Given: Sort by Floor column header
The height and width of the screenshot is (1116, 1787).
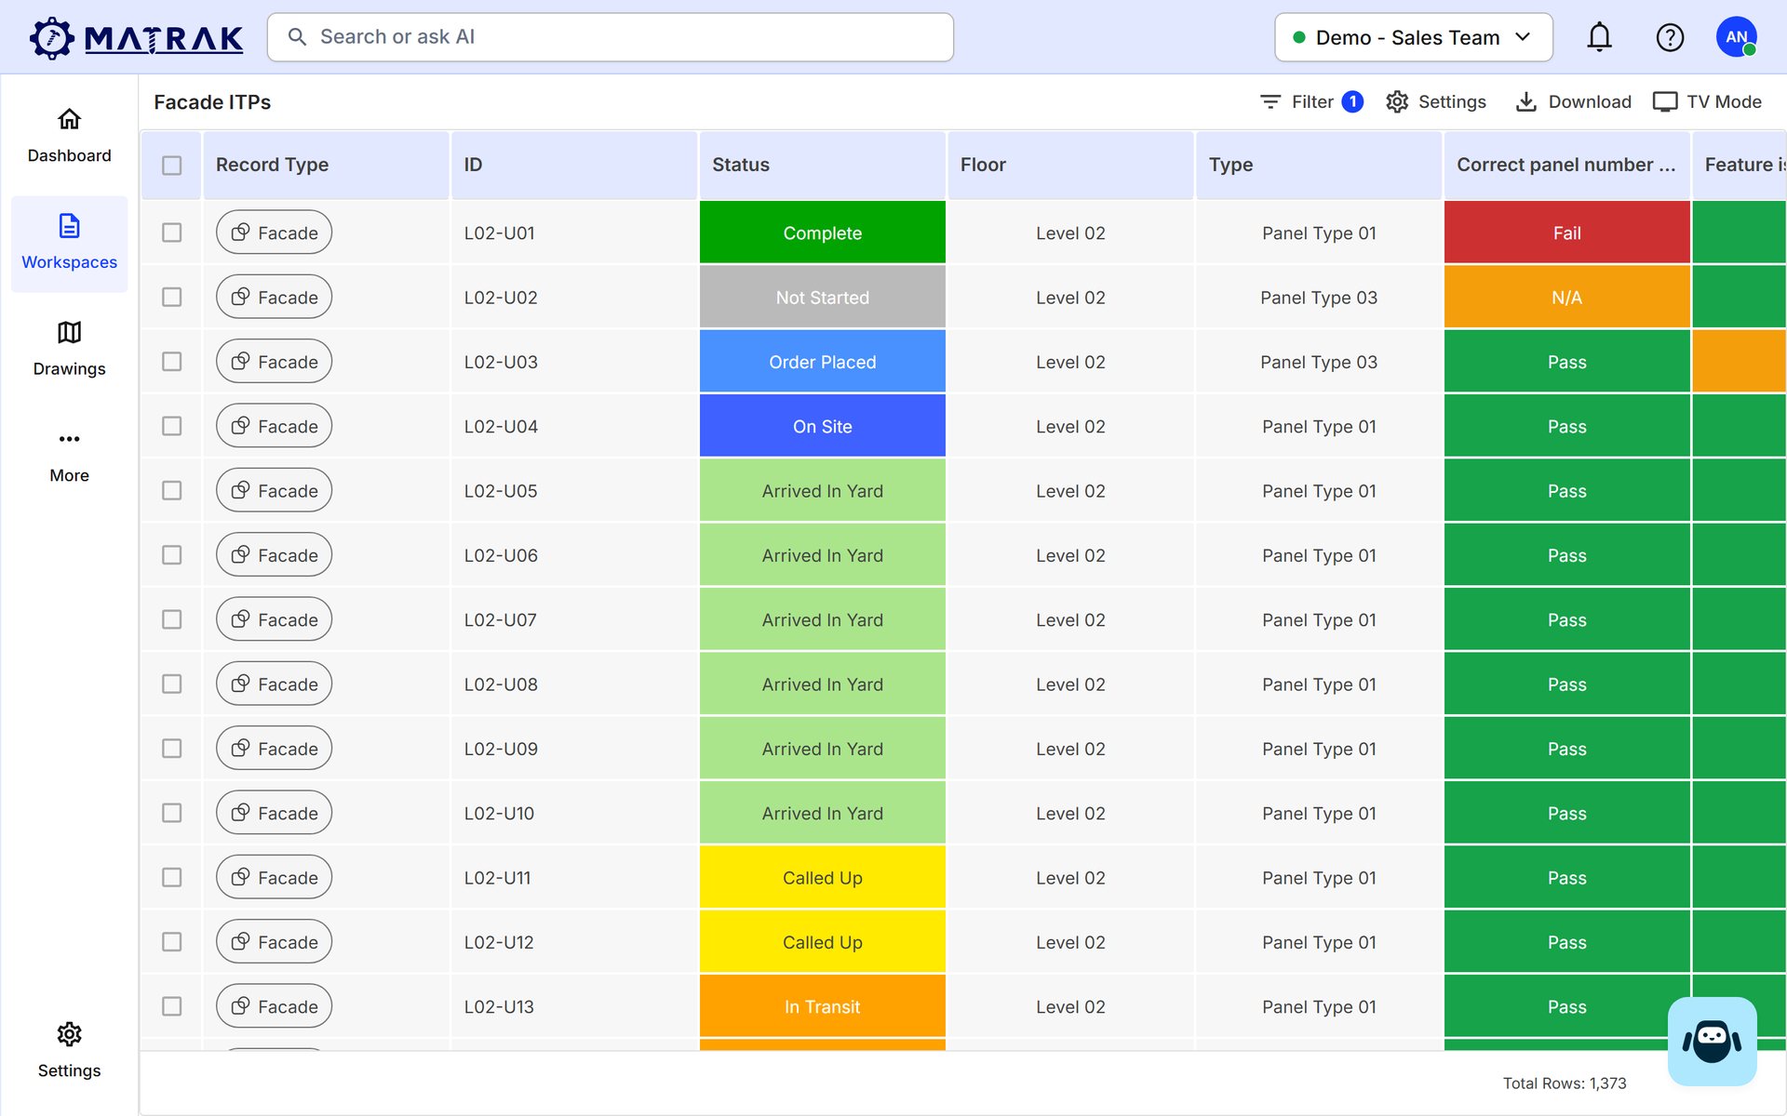Looking at the screenshot, I should click(1070, 165).
